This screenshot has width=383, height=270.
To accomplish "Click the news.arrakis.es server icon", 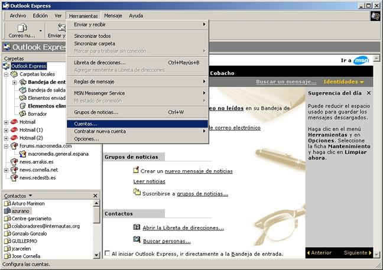I will point(14,162).
